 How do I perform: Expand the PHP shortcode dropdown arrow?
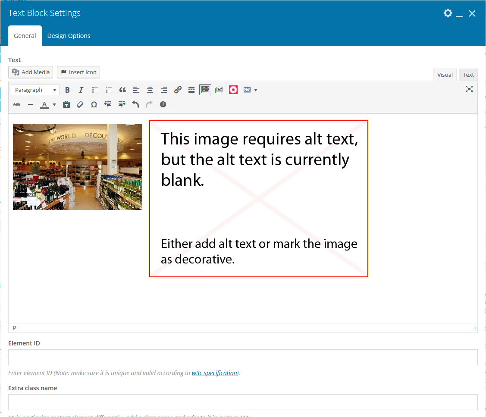click(x=256, y=90)
